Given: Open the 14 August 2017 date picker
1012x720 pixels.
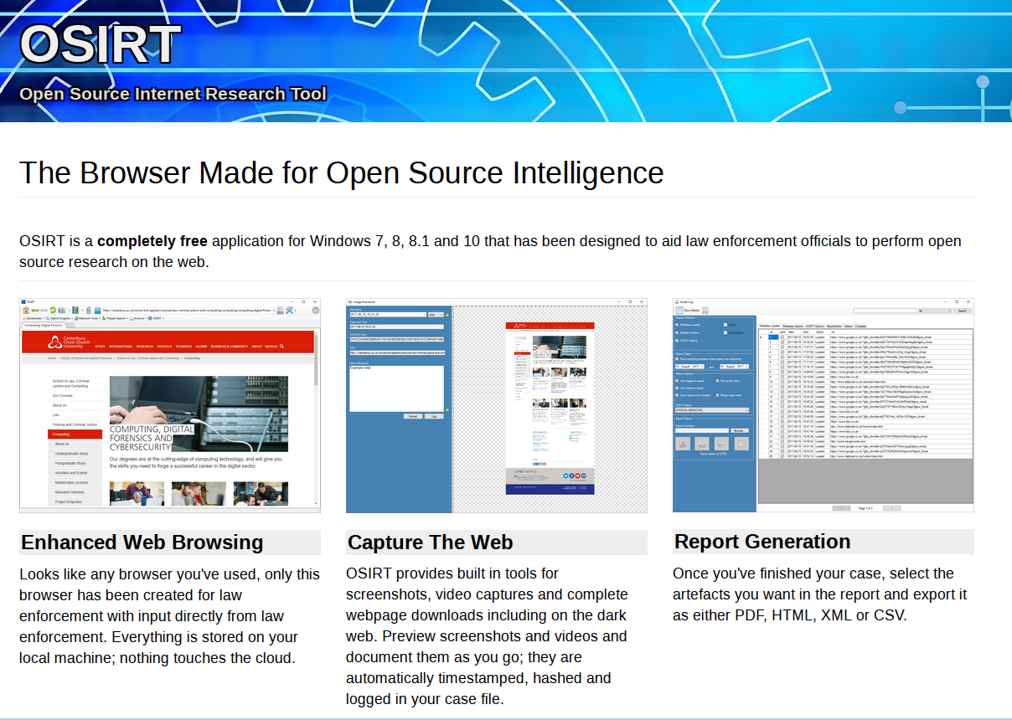Looking at the screenshot, I should click(x=688, y=366).
